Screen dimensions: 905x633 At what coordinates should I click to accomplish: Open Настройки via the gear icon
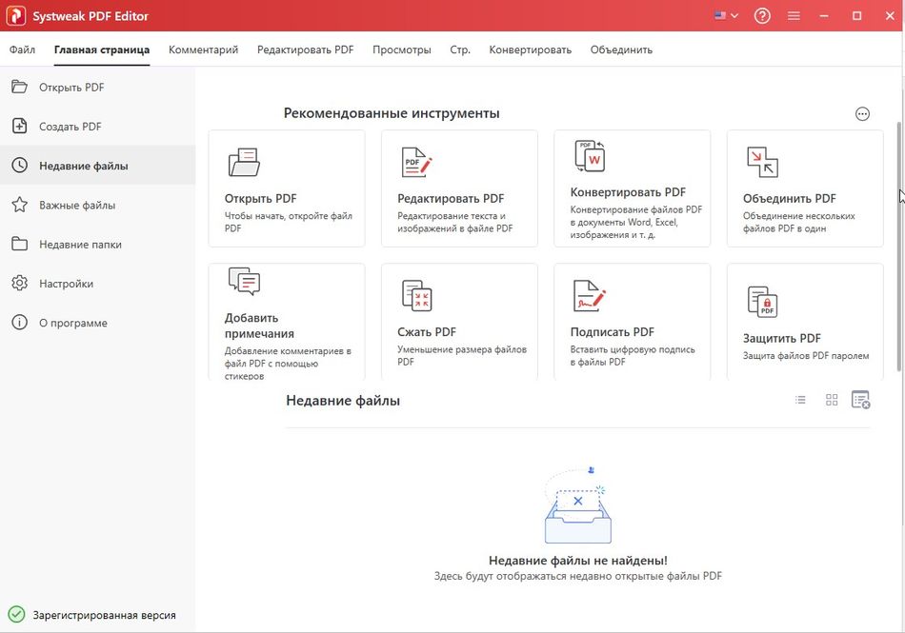(21, 283)
